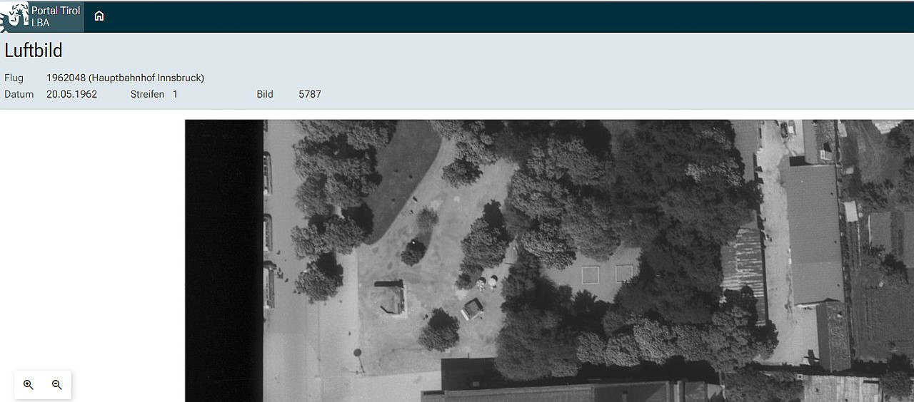Click the date value 20.05.1962
Screen dimensions: 914x402
pos(71,94)
